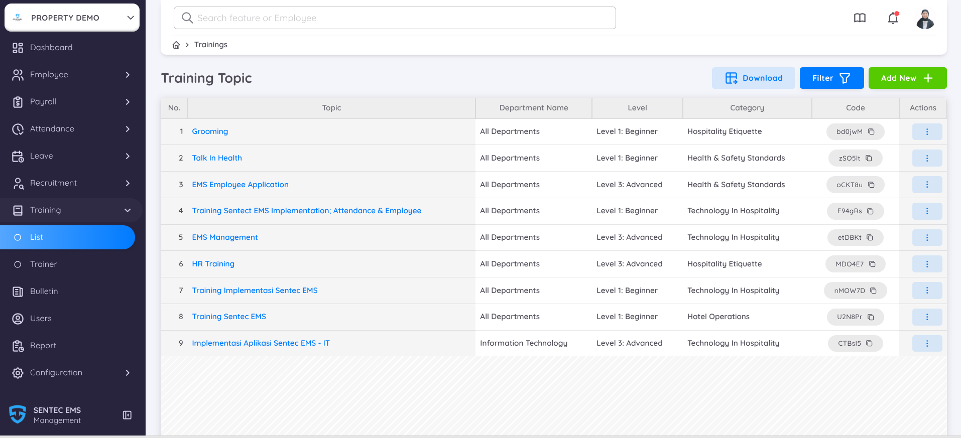Viewport: 961px width, 438px height.
Task: Expand the Leave menu
Action: (x=70, y=156)
